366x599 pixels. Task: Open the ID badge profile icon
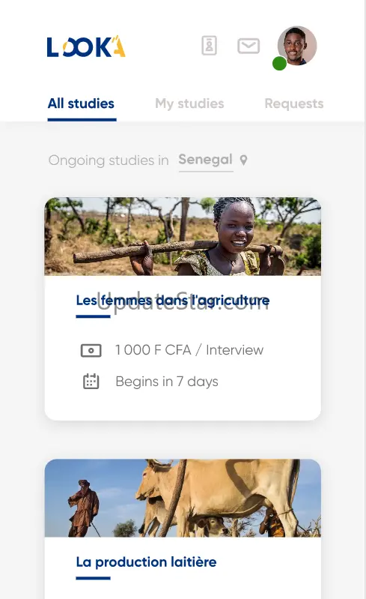[209, 46]
